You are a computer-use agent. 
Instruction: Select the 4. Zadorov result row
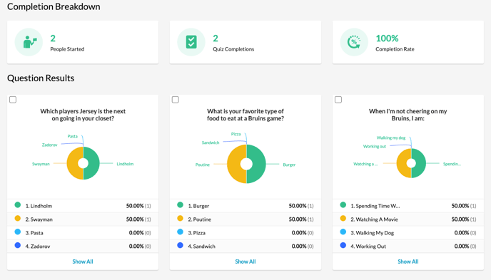[83, 247]
